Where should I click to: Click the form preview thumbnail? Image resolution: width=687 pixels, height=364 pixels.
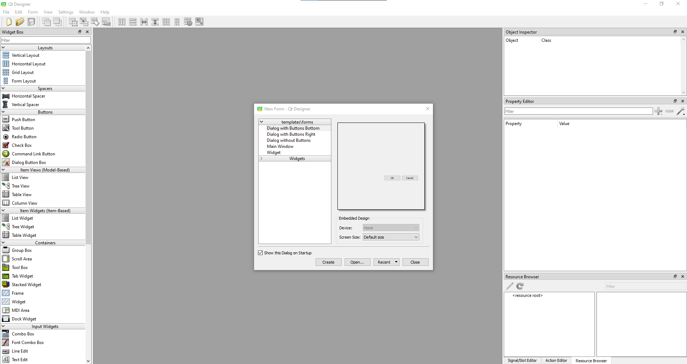[x=381, y=166]
